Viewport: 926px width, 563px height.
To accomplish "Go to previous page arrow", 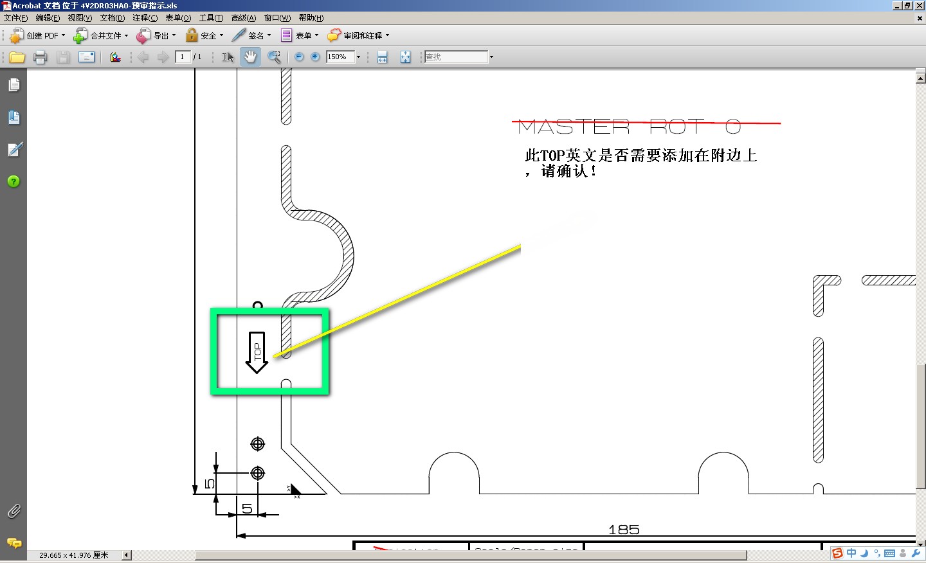I will pos(143,57).
